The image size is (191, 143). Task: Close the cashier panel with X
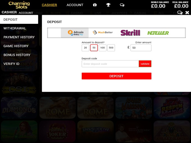click(187, 13)
